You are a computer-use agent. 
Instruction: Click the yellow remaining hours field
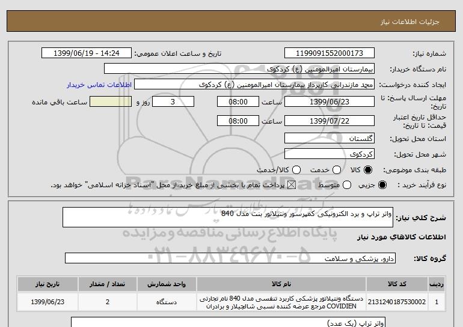(111, 101)
